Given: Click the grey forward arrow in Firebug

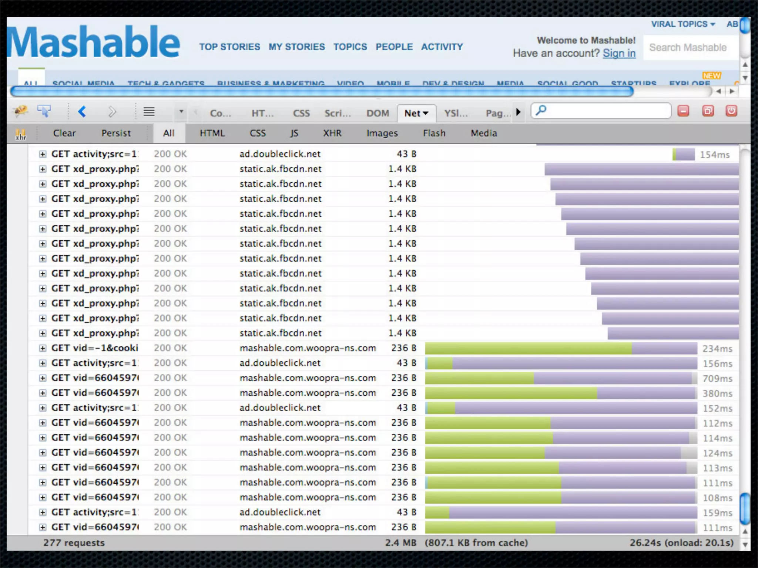Looking at the screenshot, I should tap(112, 111).
